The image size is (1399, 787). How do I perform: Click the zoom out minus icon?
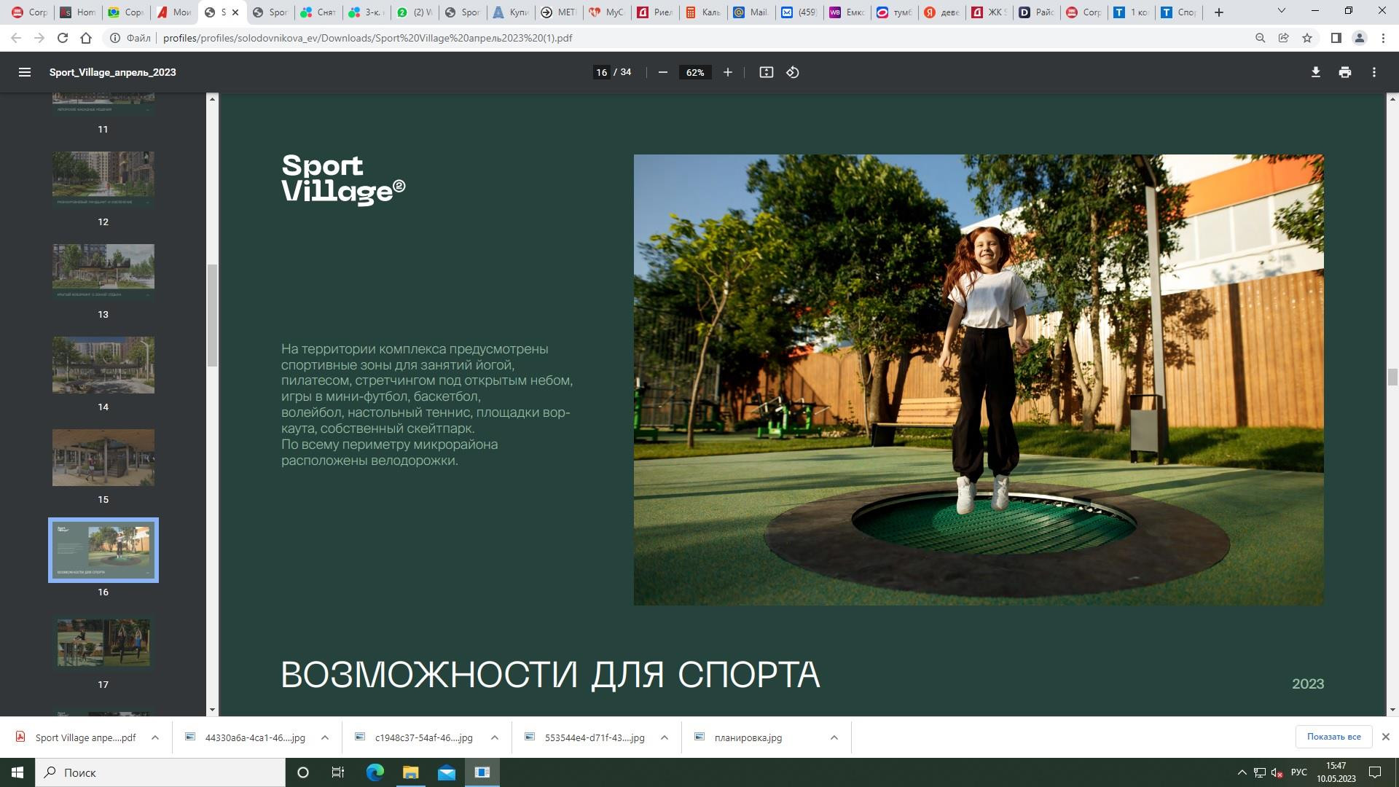[x=662, y=72]
